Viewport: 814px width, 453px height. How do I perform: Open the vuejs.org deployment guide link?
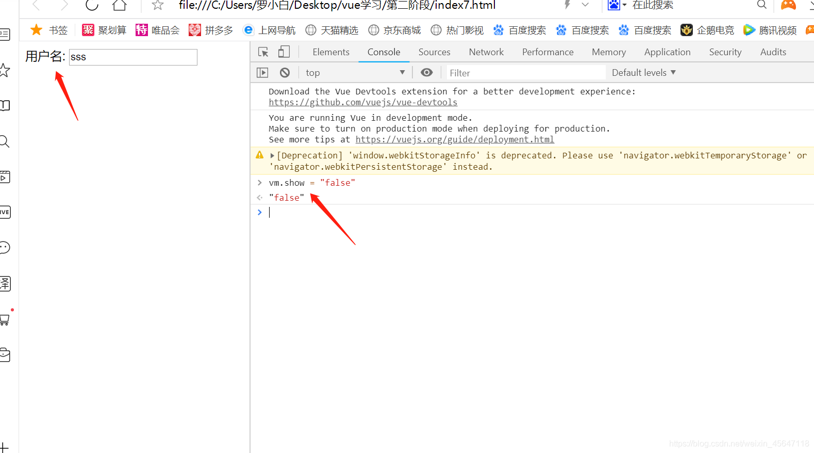click(455, 139)
